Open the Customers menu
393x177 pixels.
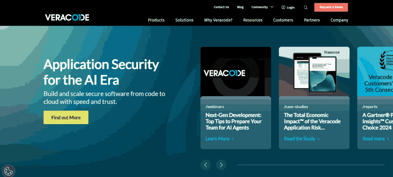283,20
